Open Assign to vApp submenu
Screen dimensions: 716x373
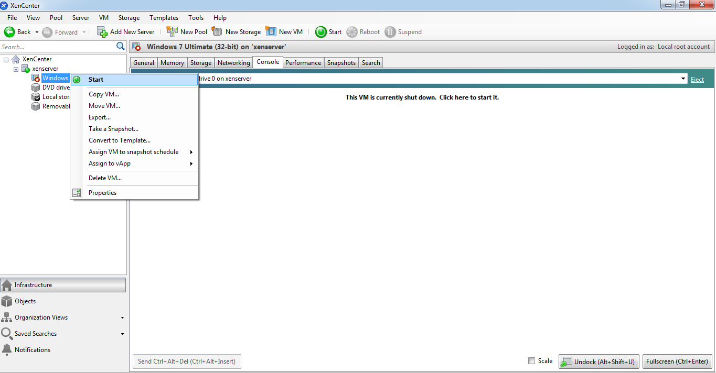pyautogui.click(x=135, y=163)
